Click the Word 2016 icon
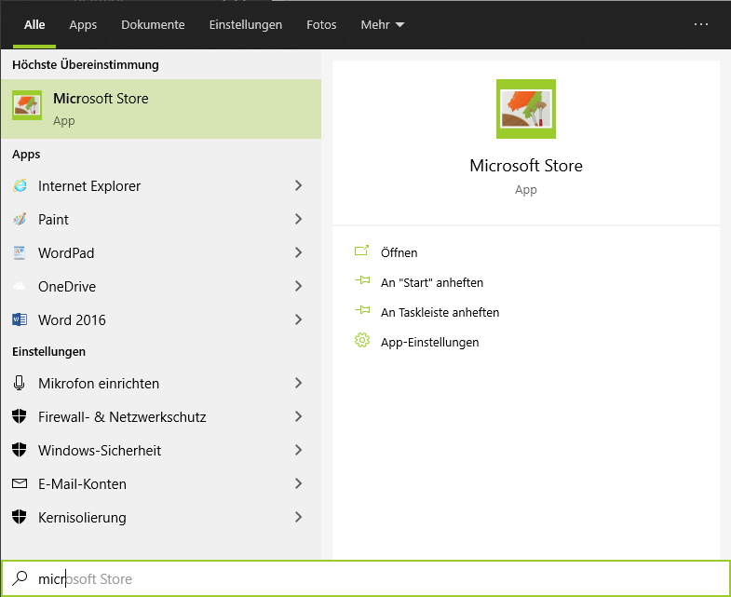This screenshot has width=731, height=597. click(20, 320)
